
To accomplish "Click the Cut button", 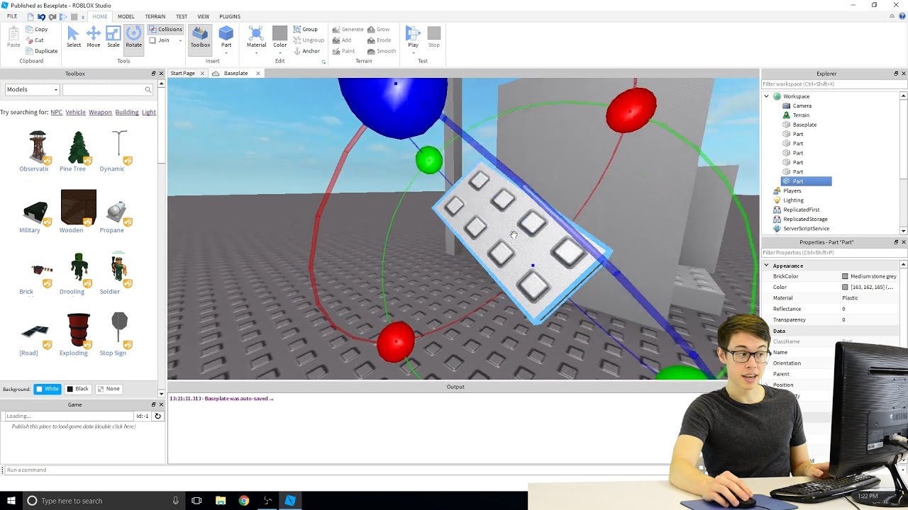I will pos(35,40).
